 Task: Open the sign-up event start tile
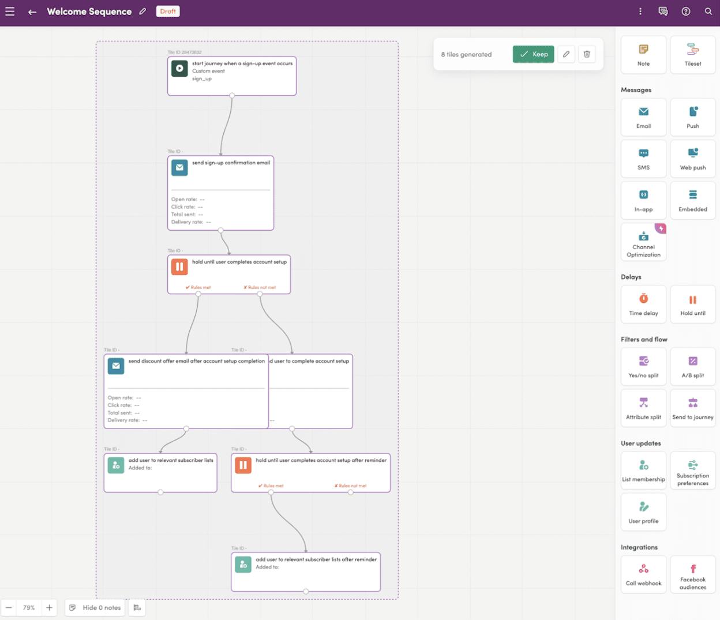pyautogui.click(x=232, y=76)
